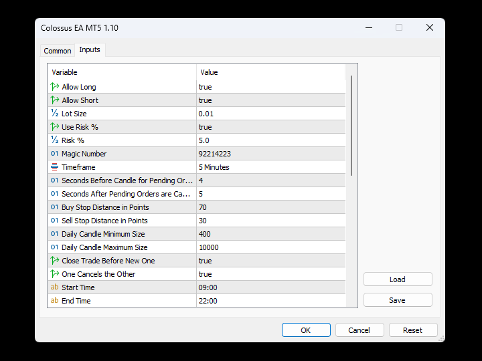Screen dimensions: 482x361
Task: Load a preset with the Load button
Action: (x=398, y=279)
